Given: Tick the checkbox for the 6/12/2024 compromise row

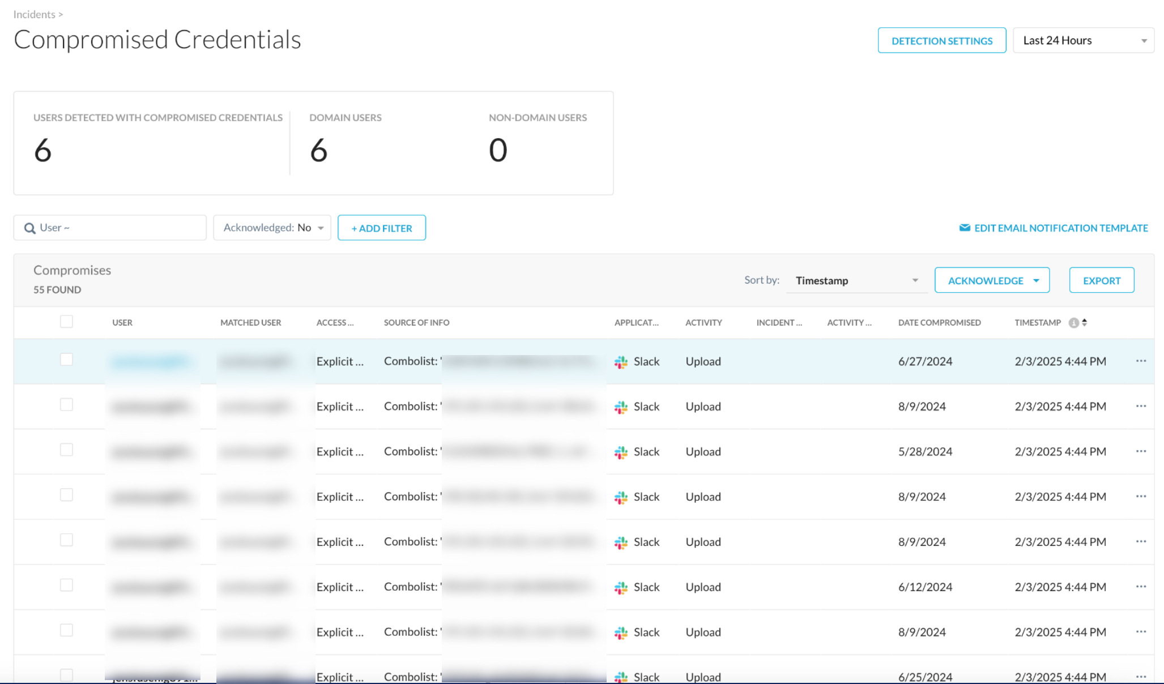Looking at the screenshot, I should [x=67, y=585].
